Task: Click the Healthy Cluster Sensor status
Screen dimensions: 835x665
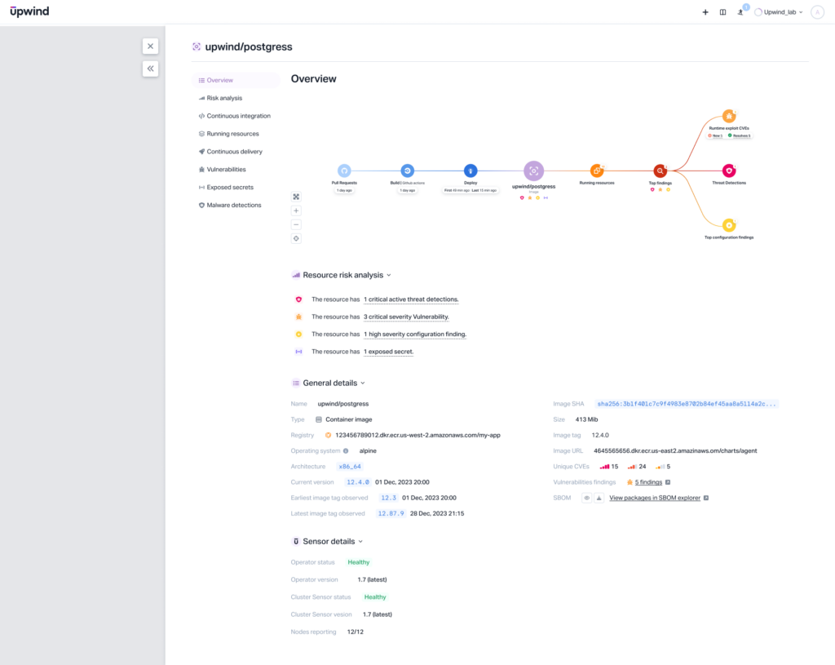Action: pyautogui.click(x=375, y=597)
